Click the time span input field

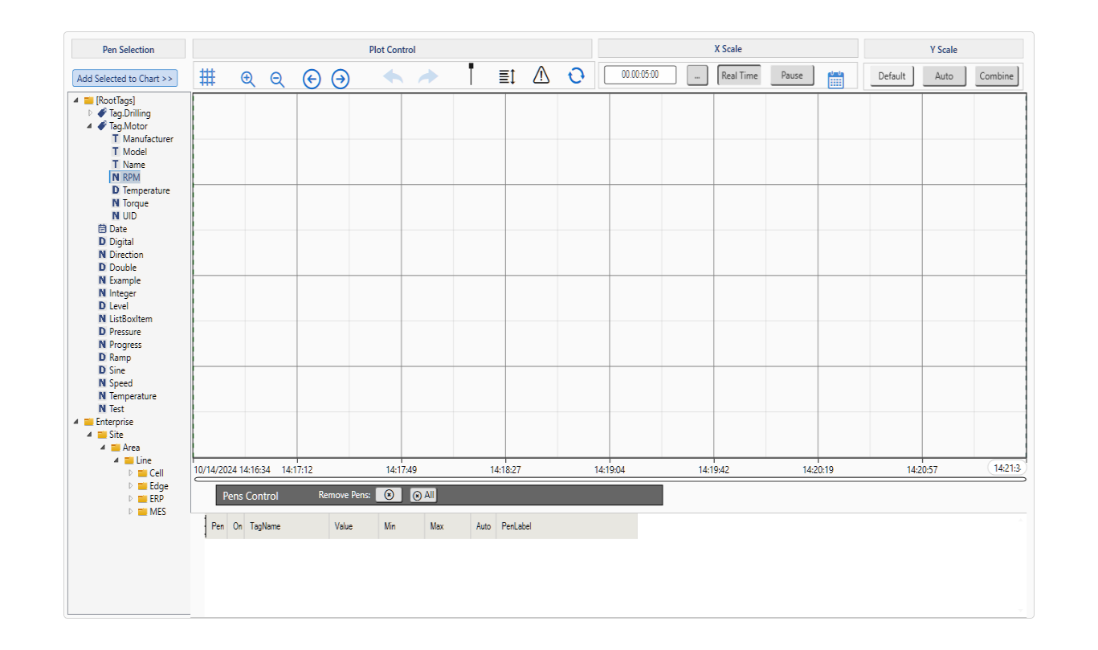(640, 75)
